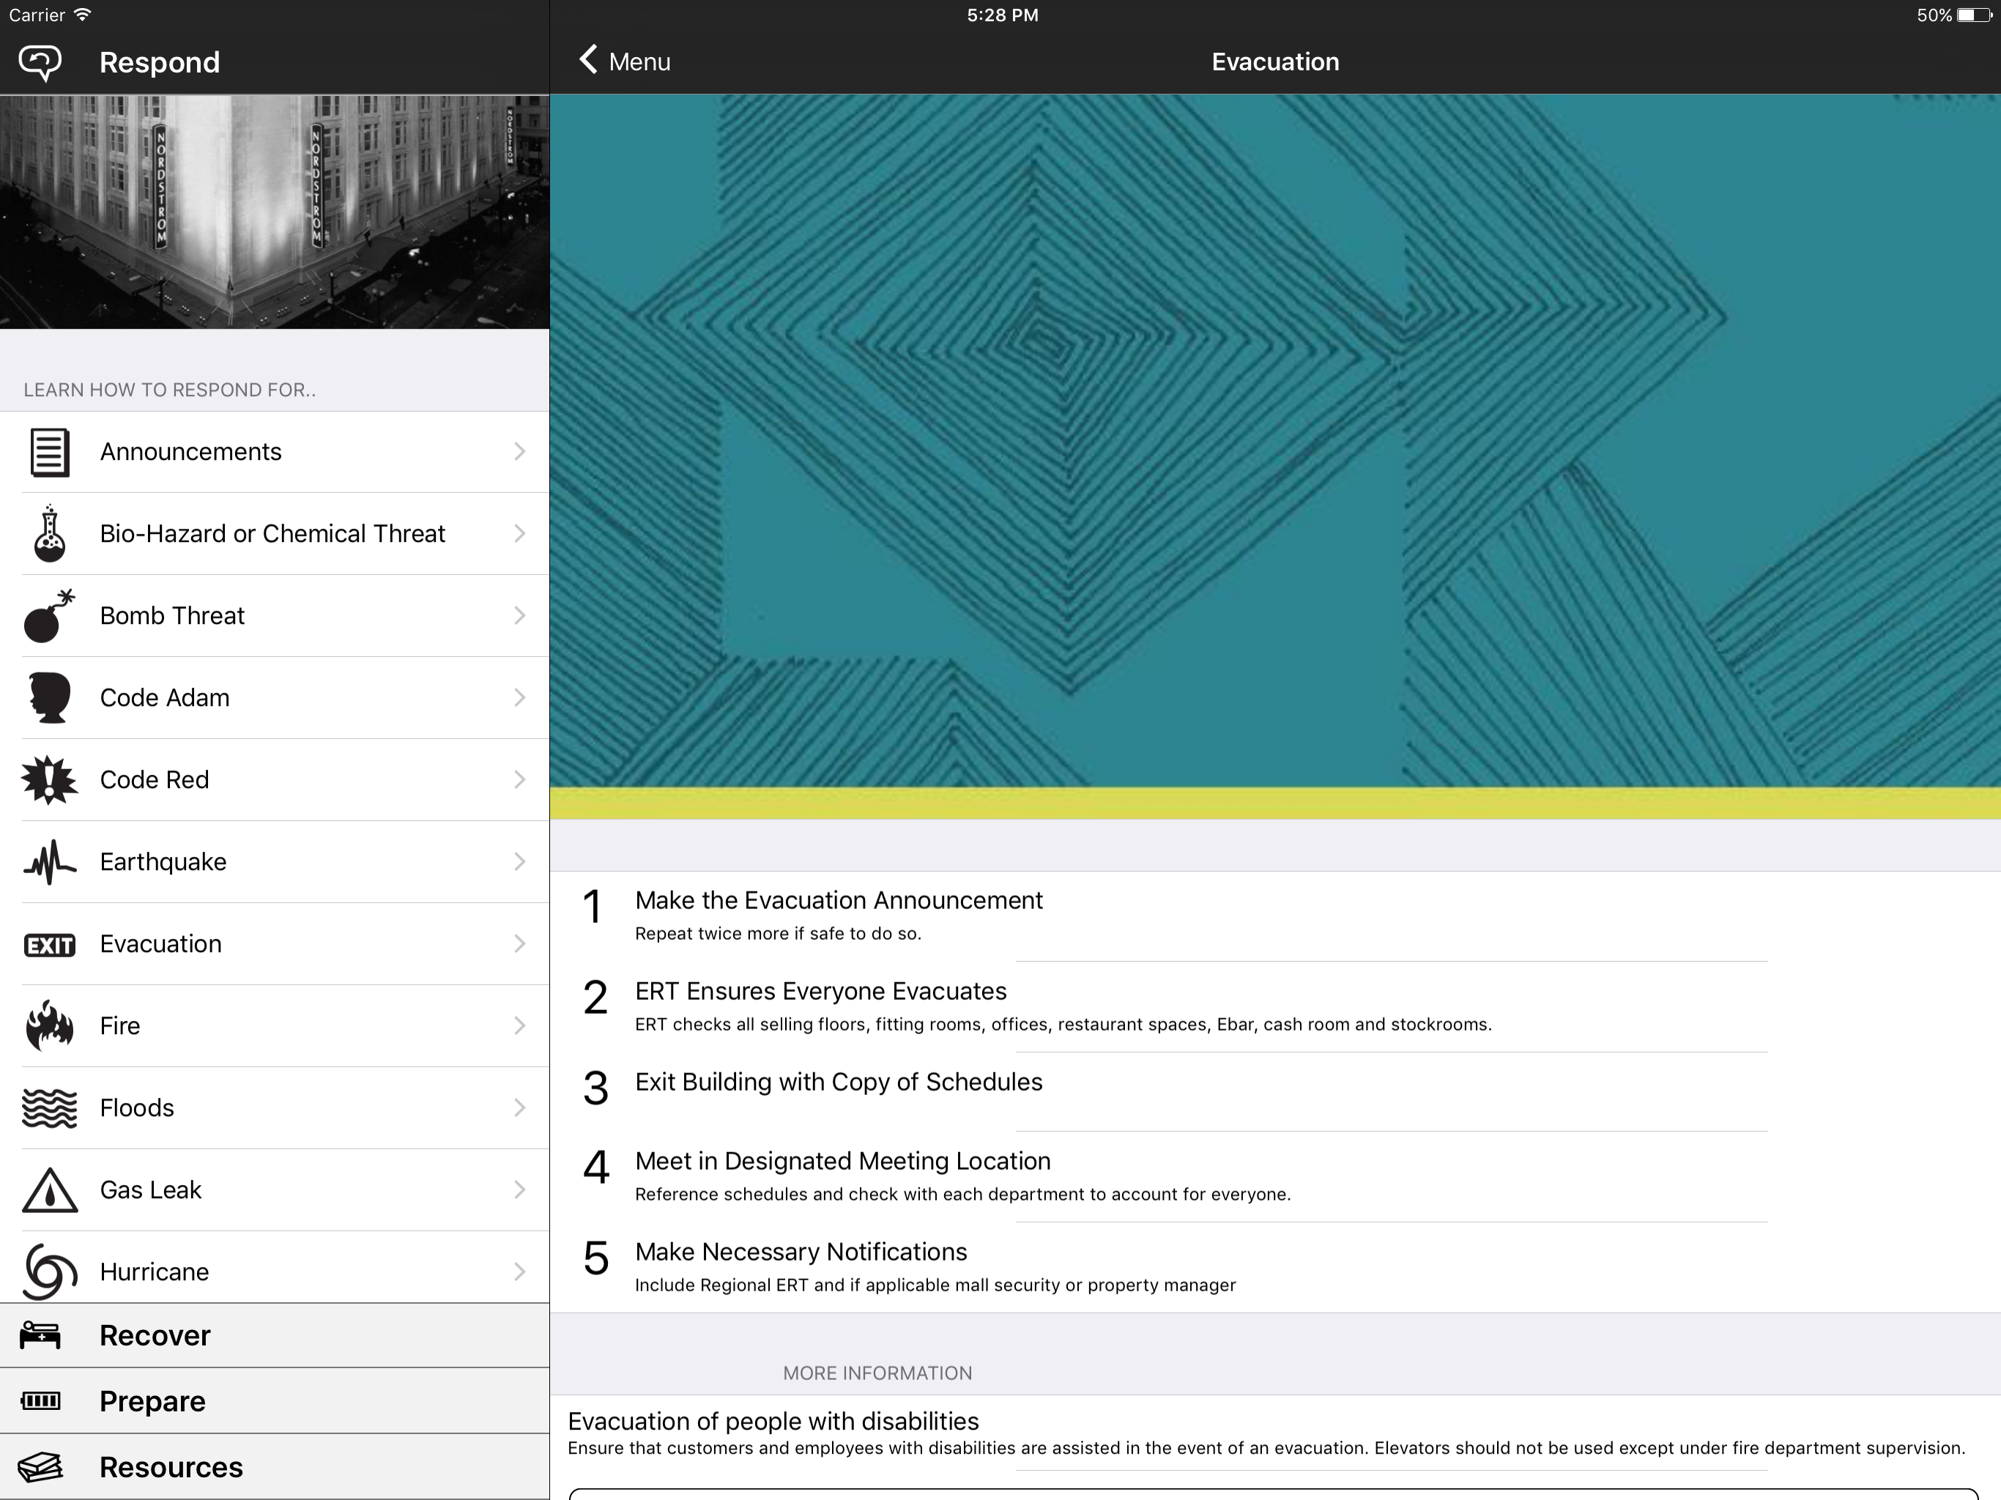Tap the Respond speech bubble logo
The width and height of the screenshot is (2001, 1500).
tap(41, 62)
